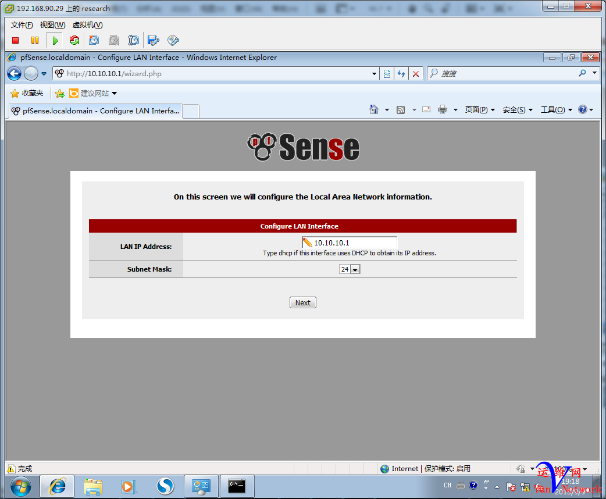Open the 虚拟机(V) menu
606x499 pixels.
tap(88, 25)
